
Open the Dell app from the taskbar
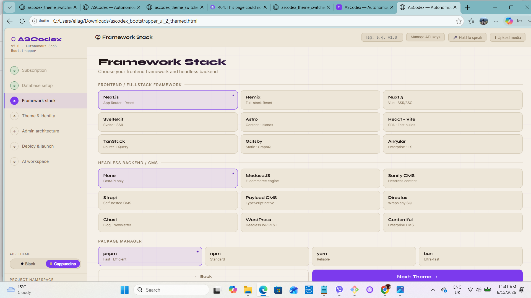coord(309,290)
